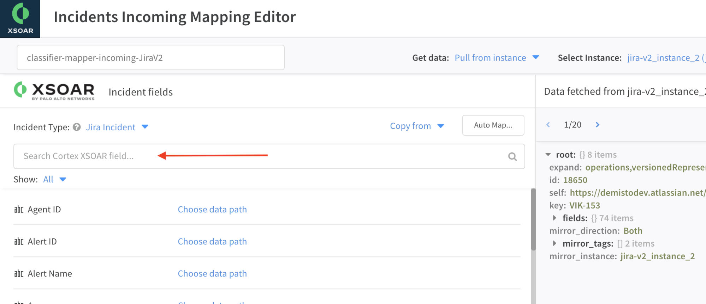Click the magnifying glass search icon
Image resolution: width=706 pixels, height=304 pixels.
512,156
